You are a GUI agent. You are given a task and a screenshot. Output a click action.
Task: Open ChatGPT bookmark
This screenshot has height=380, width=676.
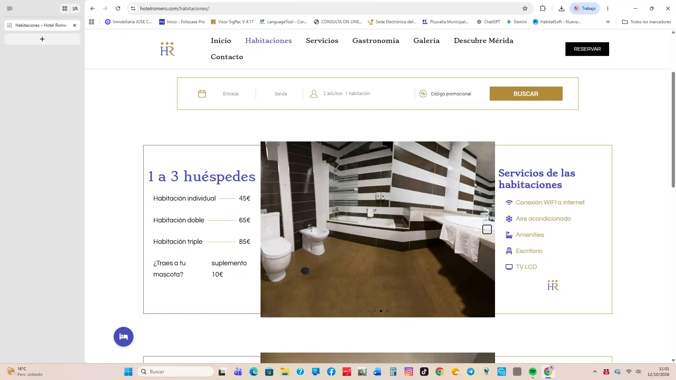(488, 22)
